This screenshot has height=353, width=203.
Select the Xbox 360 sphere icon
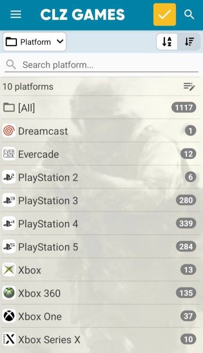9,293
